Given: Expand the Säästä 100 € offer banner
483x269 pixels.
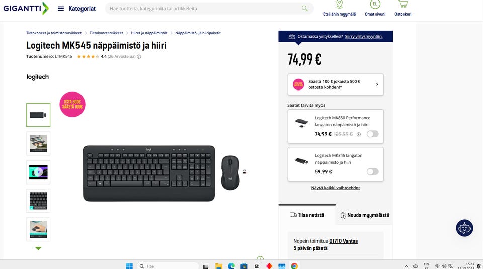Looking at the screenshot, I should tap(336, 84).
